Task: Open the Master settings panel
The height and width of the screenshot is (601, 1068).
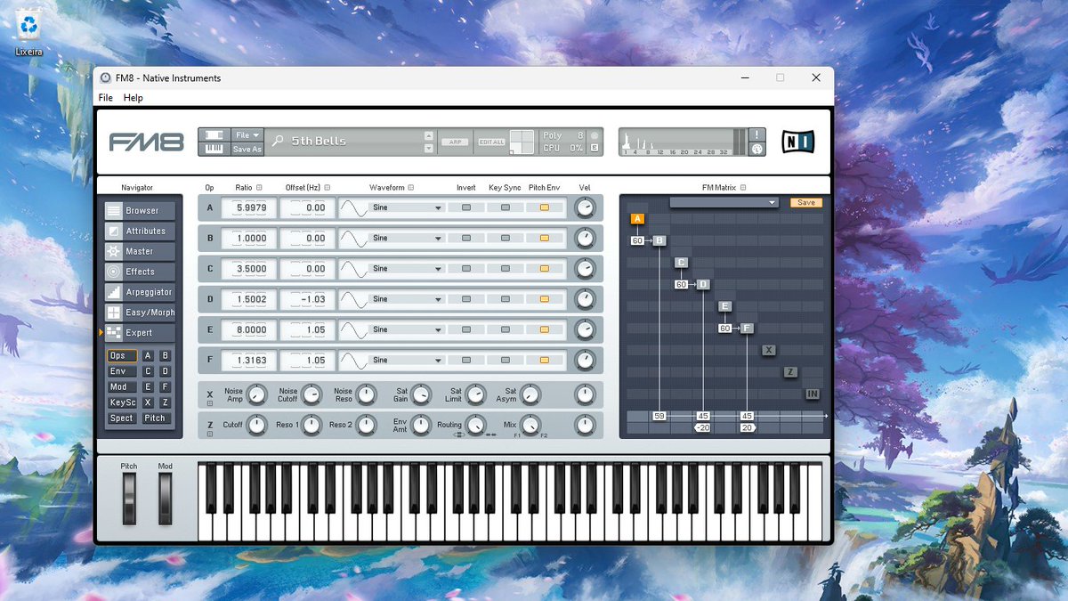Action: 140,251
